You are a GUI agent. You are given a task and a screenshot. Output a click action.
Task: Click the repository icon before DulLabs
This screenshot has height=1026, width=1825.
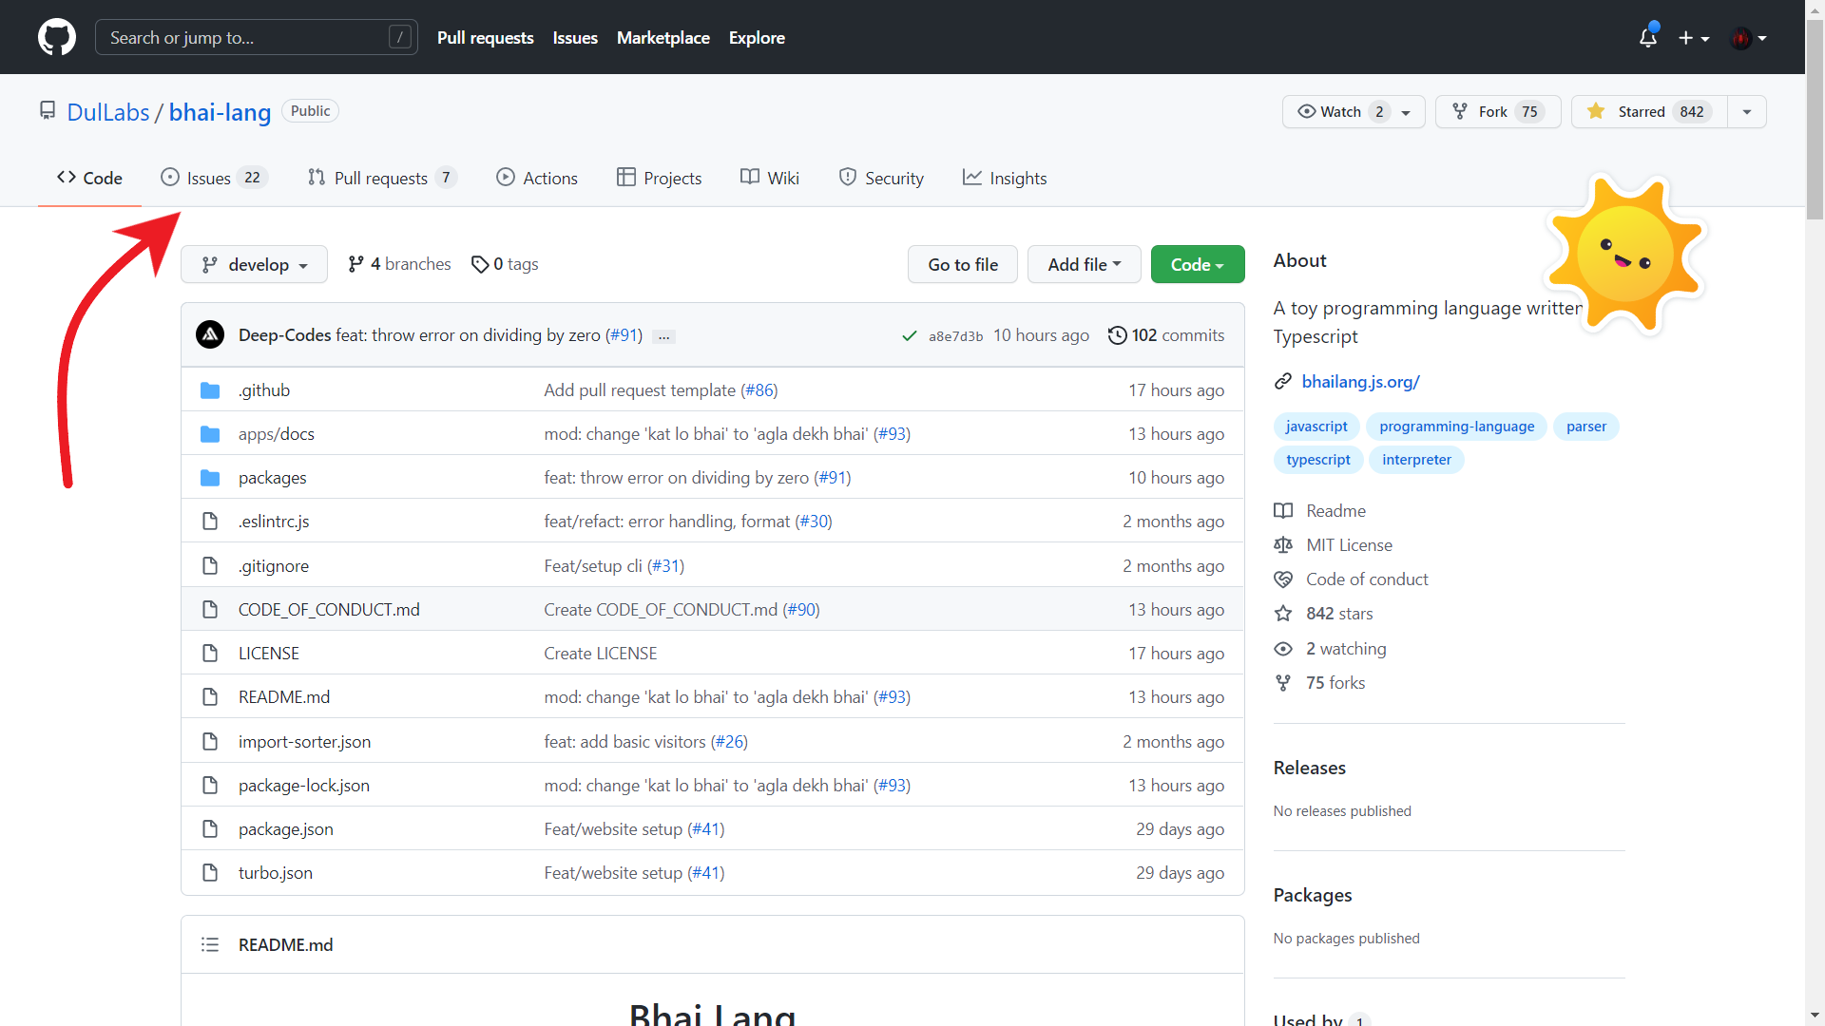click(48, 110)
